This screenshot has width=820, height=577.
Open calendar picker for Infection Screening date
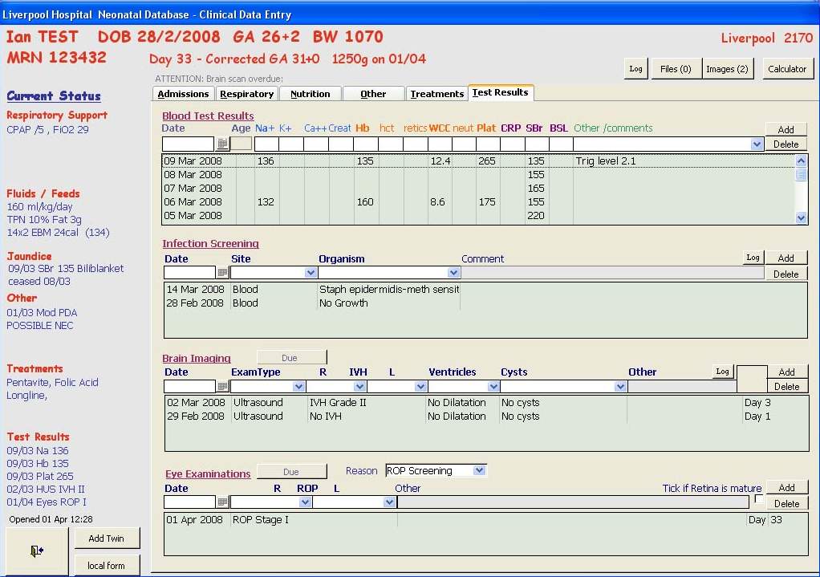click(x=223, y=274)
